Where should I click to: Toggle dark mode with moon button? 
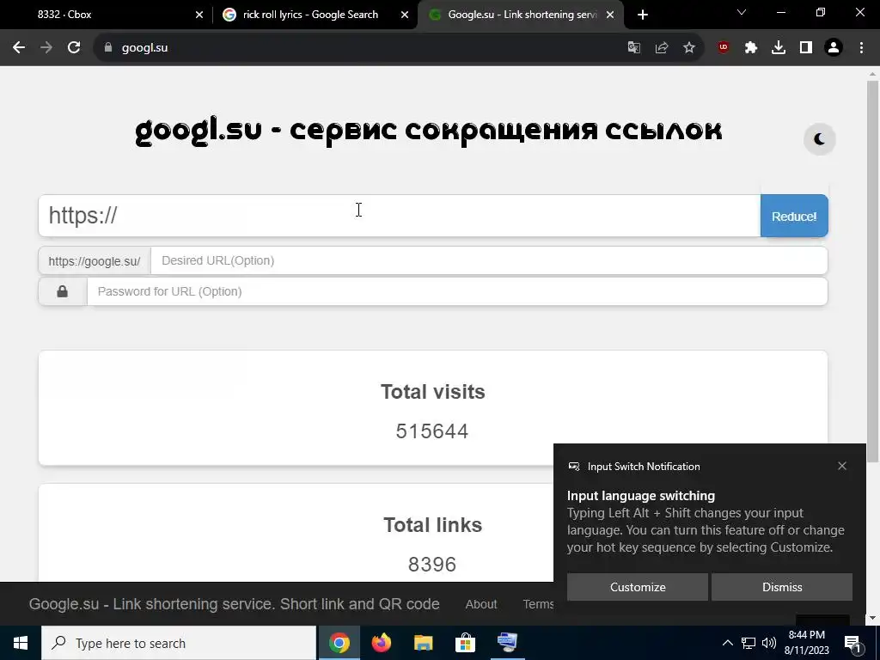tap(819, 139)
